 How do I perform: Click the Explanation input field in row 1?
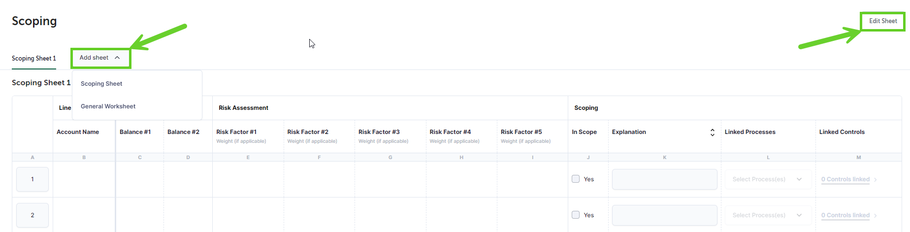click(664, 179)
